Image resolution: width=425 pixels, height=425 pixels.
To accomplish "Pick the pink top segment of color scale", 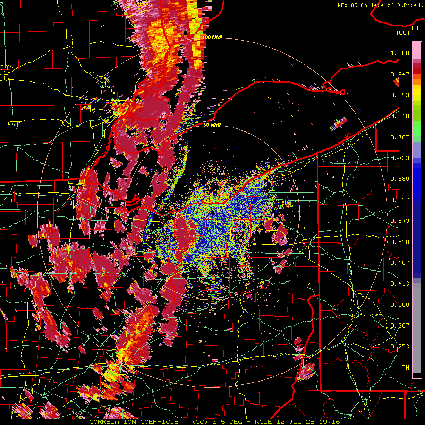I will point(417,51).
